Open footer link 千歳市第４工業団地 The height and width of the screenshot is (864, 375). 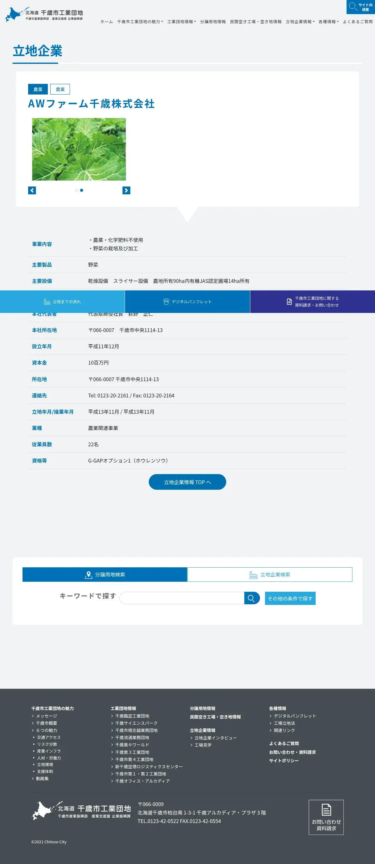[x=134, y=759]
